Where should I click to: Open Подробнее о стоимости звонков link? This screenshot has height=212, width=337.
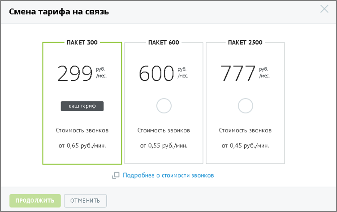[168, 175]
